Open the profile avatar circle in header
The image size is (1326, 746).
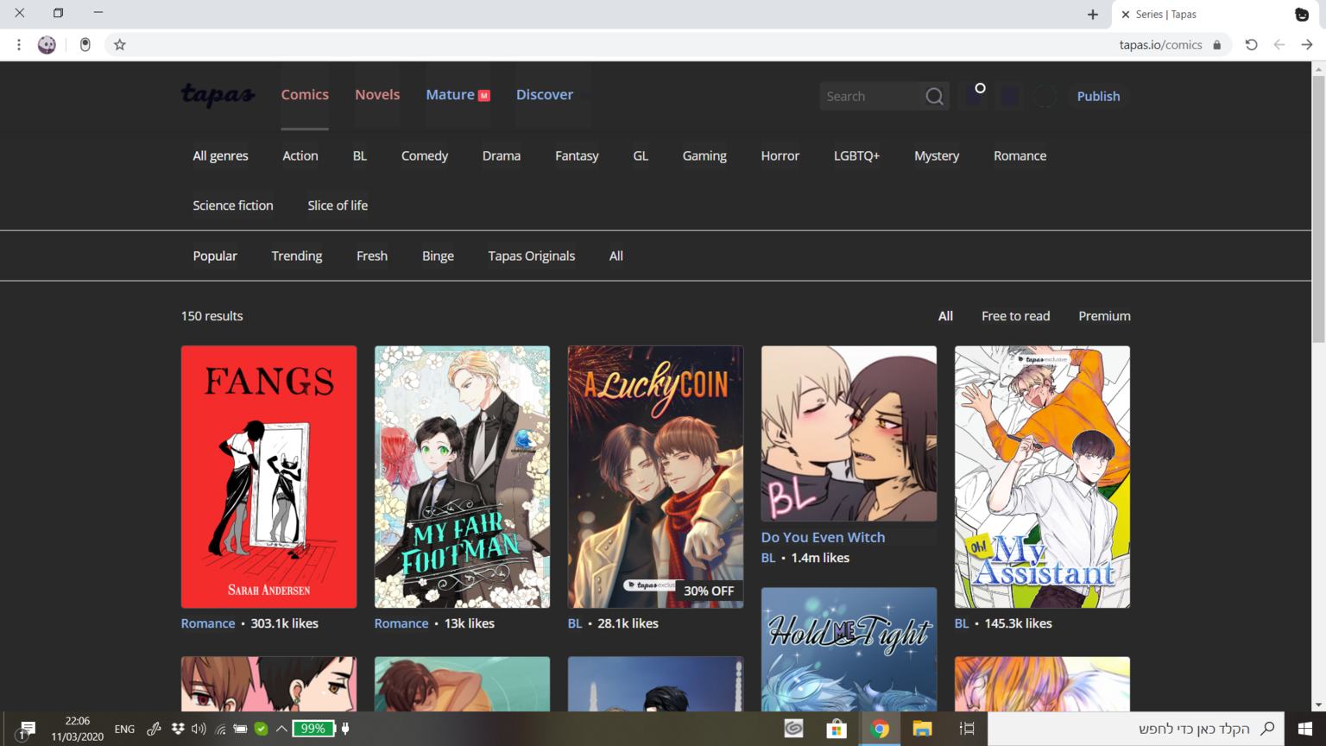click(1045, 97)
